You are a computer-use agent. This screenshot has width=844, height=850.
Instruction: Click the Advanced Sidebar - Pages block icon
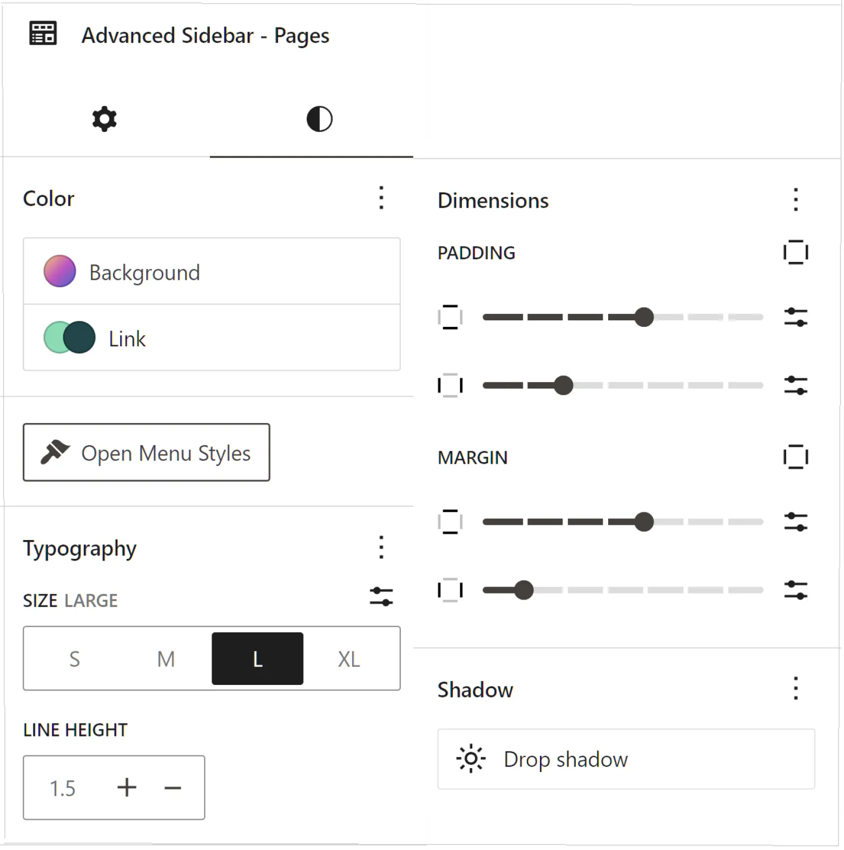pos(42,34)
